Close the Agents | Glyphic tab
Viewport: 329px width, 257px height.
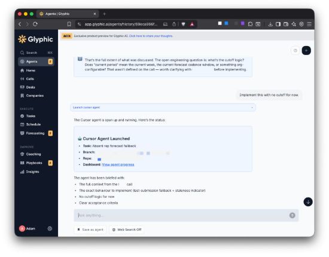[95, 14]
